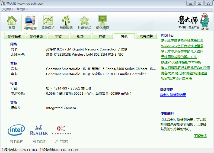Open link 鲁大师提高笔记本电池寿命的秘密
214x153 pixels.
coord(186,68)
